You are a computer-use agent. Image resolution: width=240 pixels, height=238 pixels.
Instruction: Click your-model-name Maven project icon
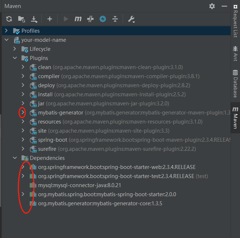pyautogui.click(x=17, y=40)
